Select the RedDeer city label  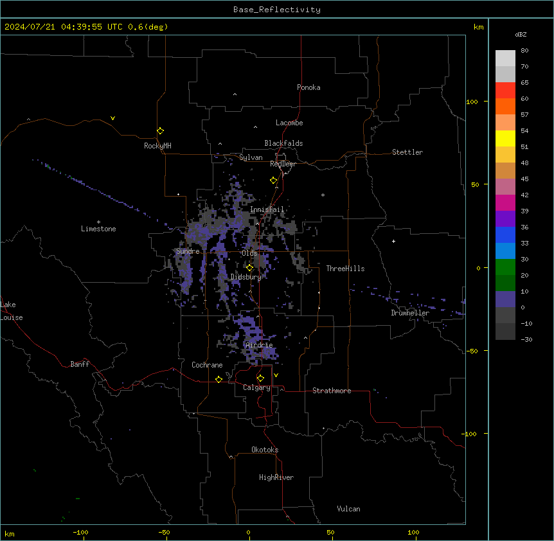283,164
